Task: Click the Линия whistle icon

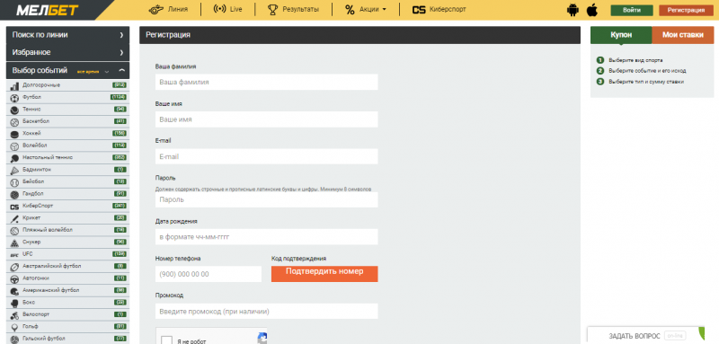Action: click(x=155, y=9)
